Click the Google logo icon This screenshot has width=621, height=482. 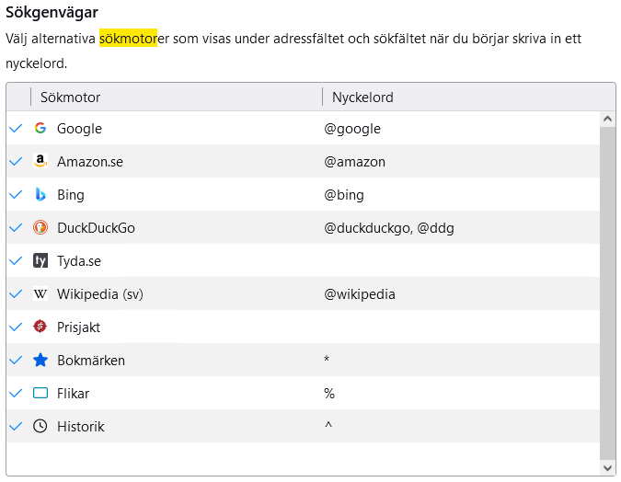coord(40,129)
